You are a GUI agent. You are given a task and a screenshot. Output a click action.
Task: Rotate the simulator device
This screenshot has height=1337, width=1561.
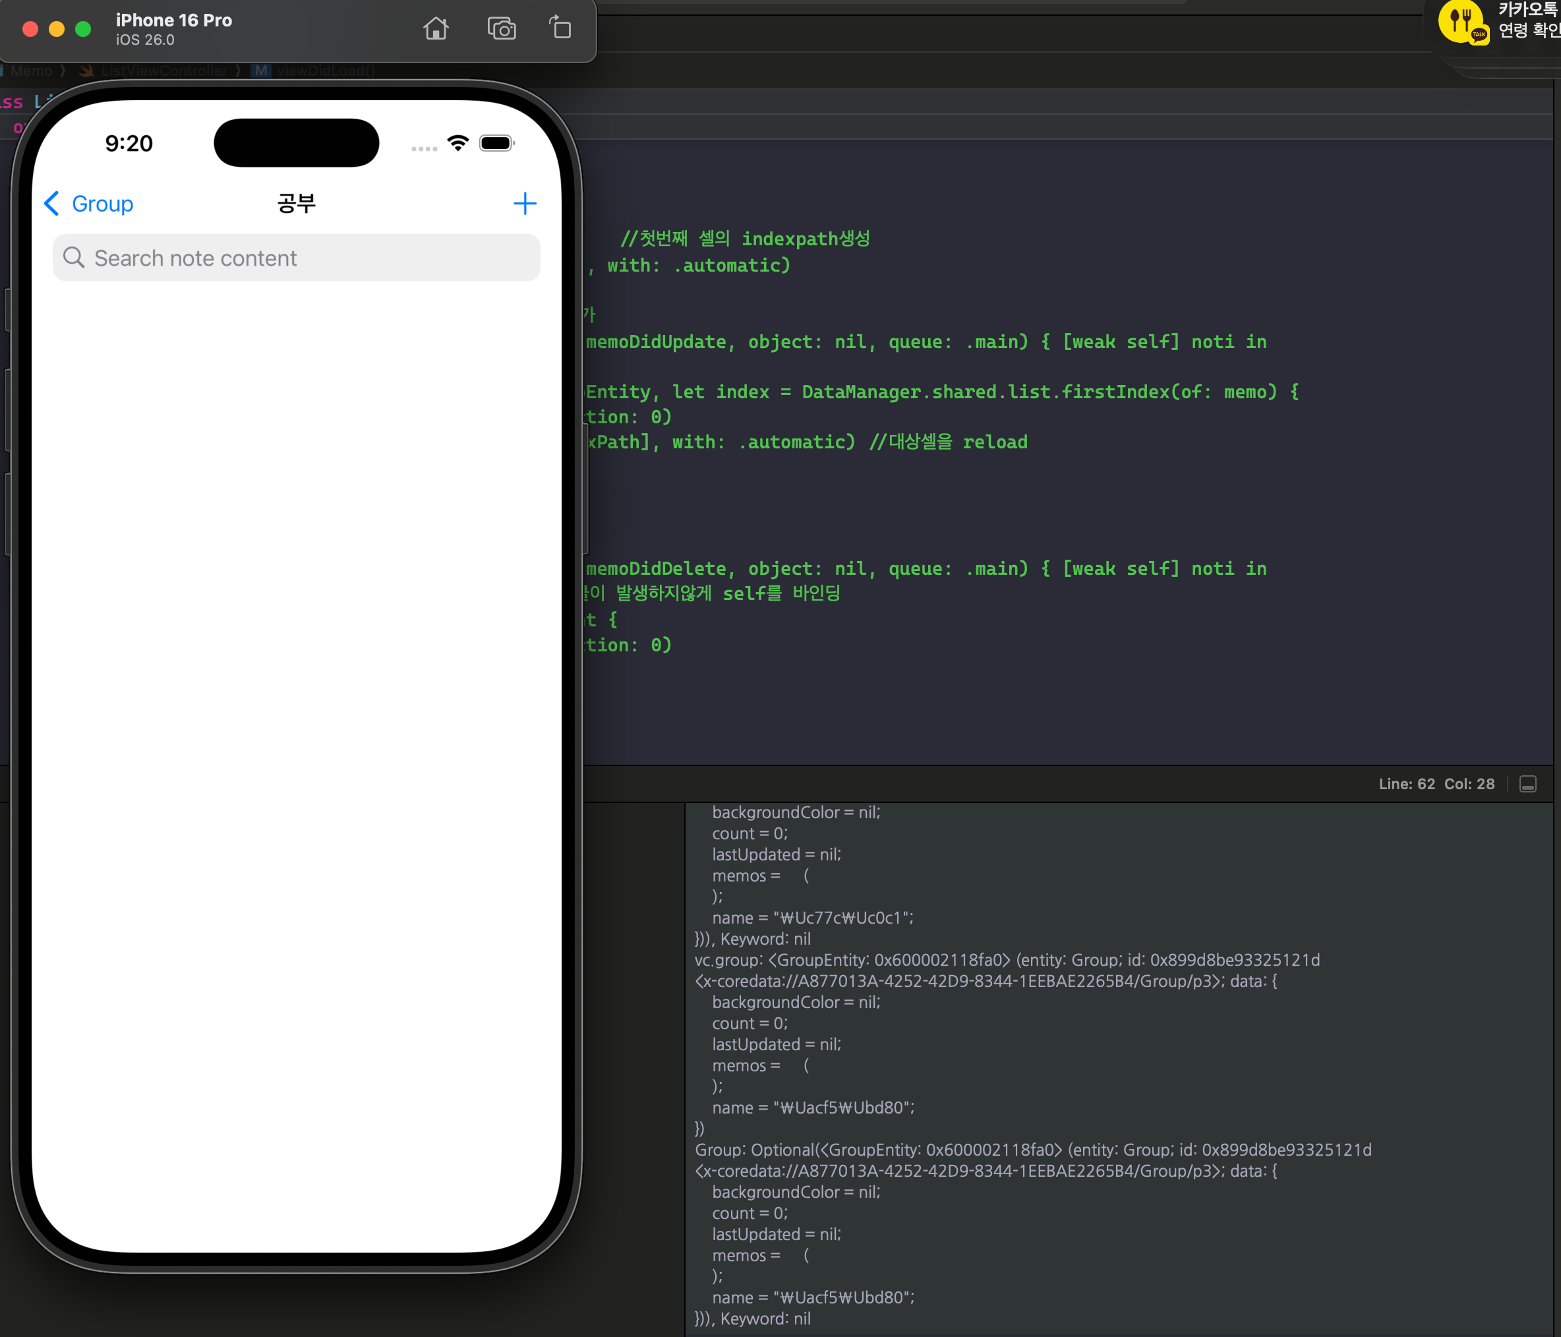(560, 28)
